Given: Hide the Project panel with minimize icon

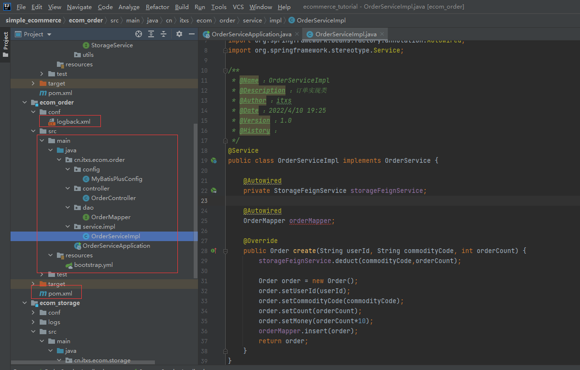Looking at the screenshot, I should [192, 34].
